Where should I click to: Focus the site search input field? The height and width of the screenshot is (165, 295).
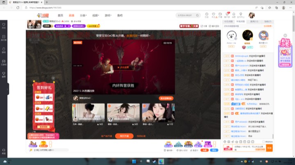pos(185,16)
